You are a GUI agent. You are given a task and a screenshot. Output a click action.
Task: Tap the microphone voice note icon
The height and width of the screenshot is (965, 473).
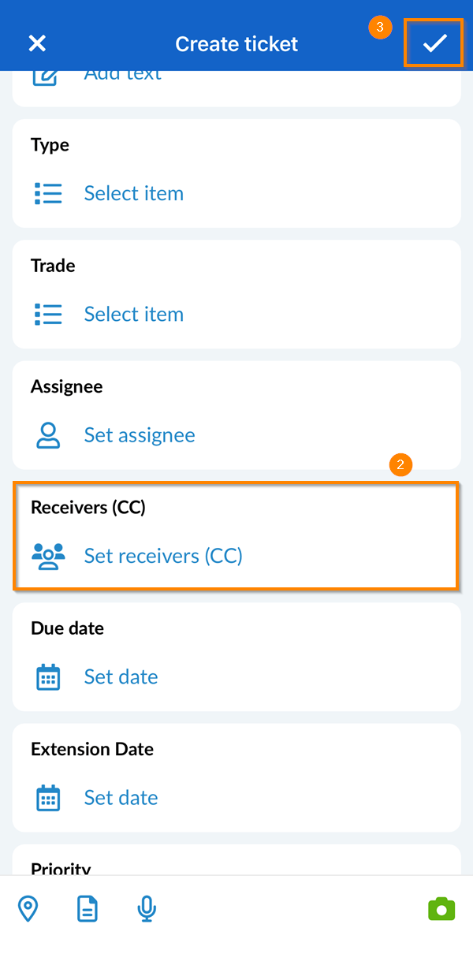click(147, 909)
